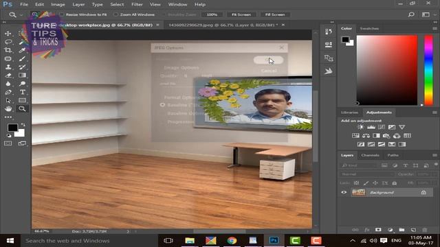Switch to the Libraries tab
The height and width of the screenshot is (247, 440).
[x=349, y=113]
